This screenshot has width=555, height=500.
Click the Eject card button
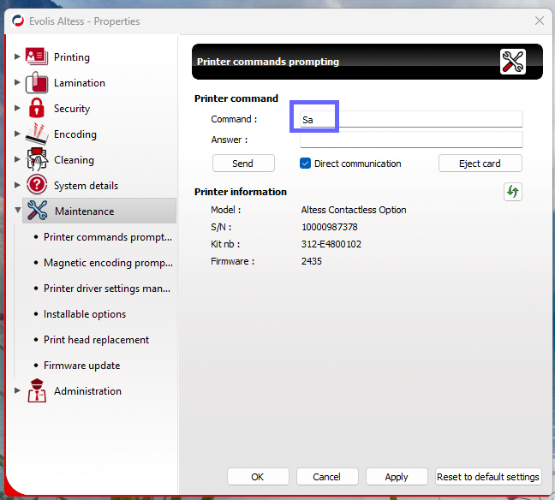click(x=480, y=164)
